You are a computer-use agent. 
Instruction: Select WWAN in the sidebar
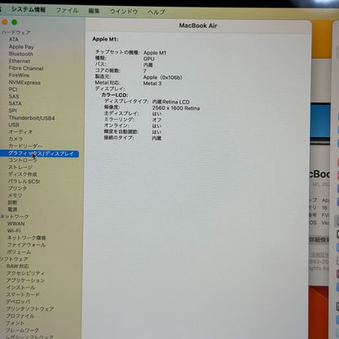pos(16,223)
